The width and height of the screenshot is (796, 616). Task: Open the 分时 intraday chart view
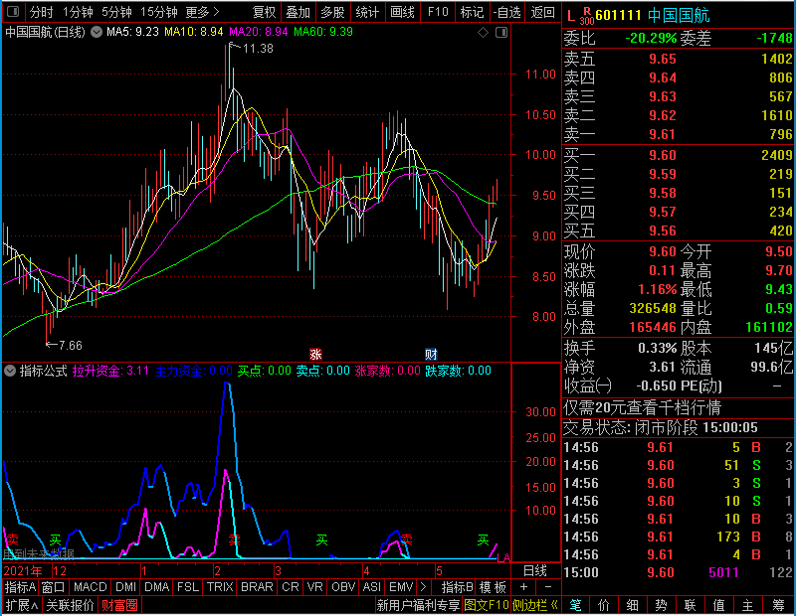(41, 12)
